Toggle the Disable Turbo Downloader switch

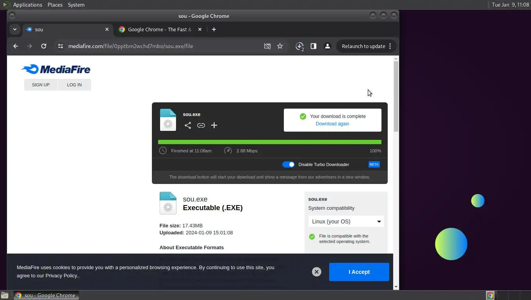click(289, 164)
